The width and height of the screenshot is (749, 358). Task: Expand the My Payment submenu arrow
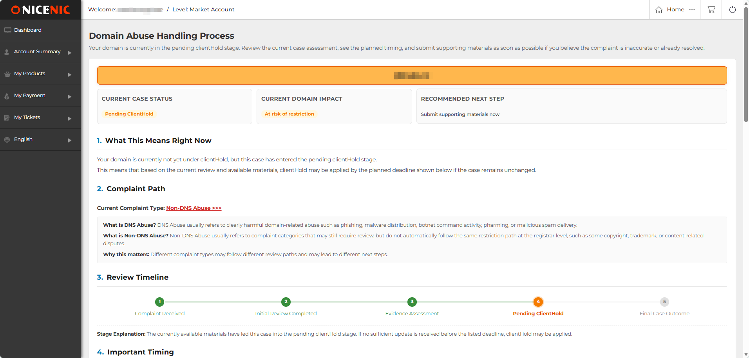tap(70, 96)
